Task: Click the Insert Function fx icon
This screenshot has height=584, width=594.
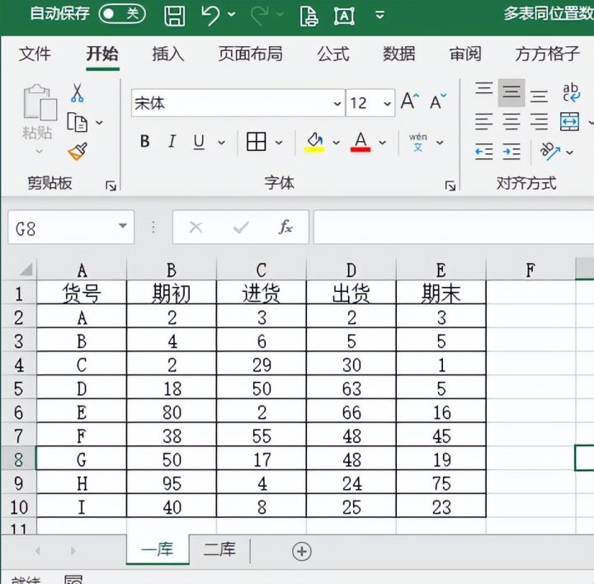Action: 285,227
